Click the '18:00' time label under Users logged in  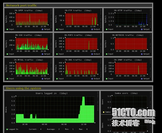pyautogui.click(x=25, y=124)
